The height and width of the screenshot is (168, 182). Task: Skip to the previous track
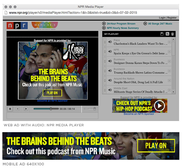pyautogui.click(x=18, y=109)
